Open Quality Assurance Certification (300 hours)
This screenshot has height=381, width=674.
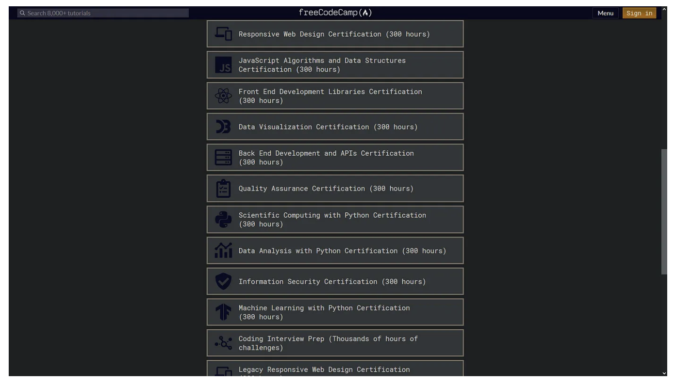tap(335, 189)
